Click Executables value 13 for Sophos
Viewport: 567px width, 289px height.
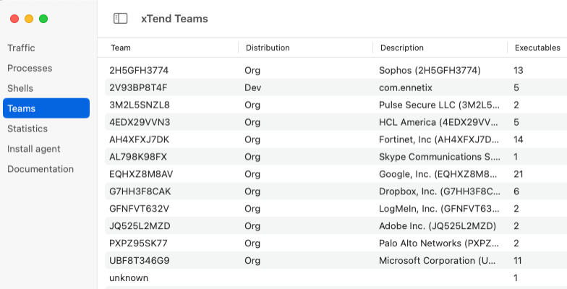518,70
